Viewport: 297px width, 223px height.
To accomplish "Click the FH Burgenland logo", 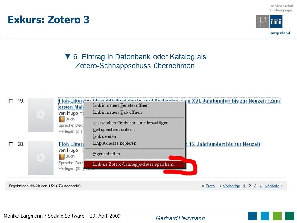I will 269,22.
